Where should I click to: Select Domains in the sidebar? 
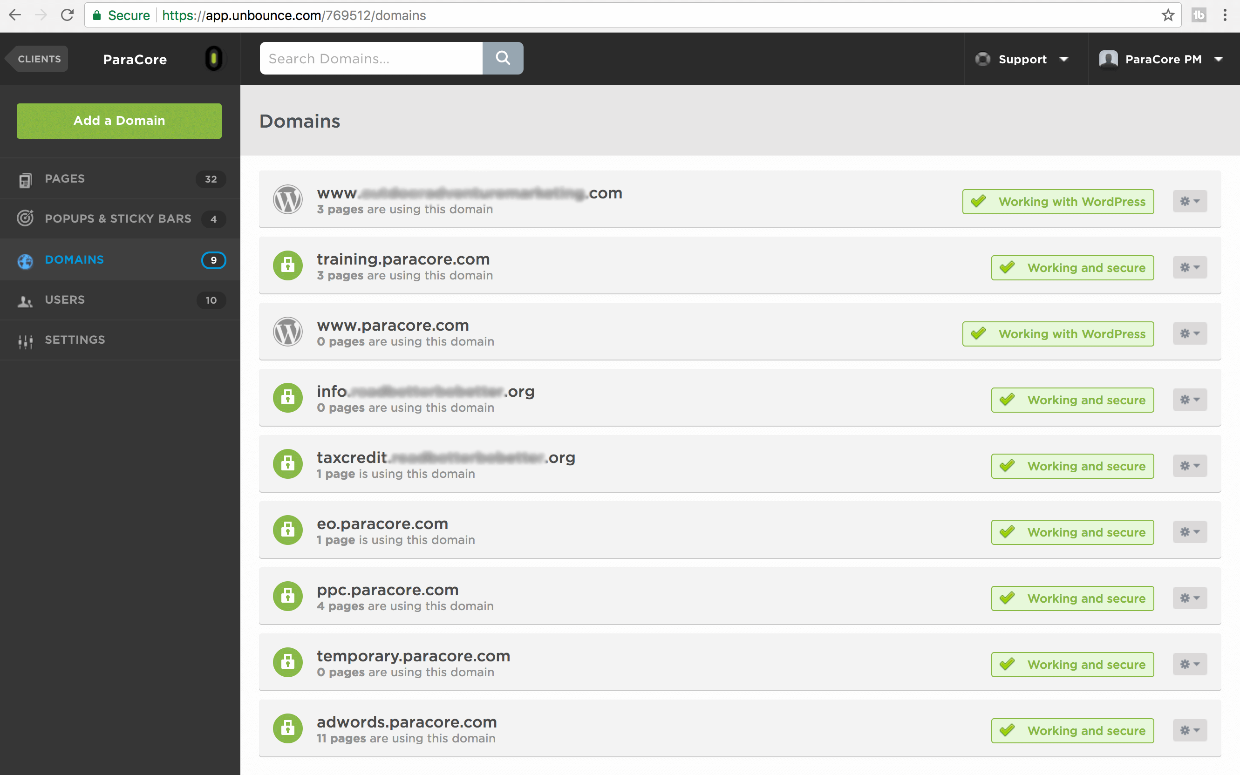pos(120,259)
